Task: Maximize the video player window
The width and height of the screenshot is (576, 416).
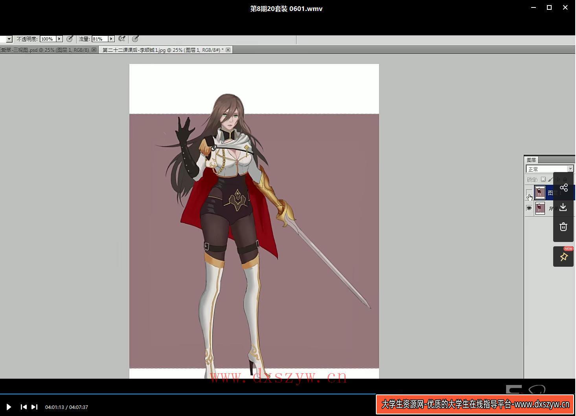Action: pyautogui.click(x=549, y=7)
